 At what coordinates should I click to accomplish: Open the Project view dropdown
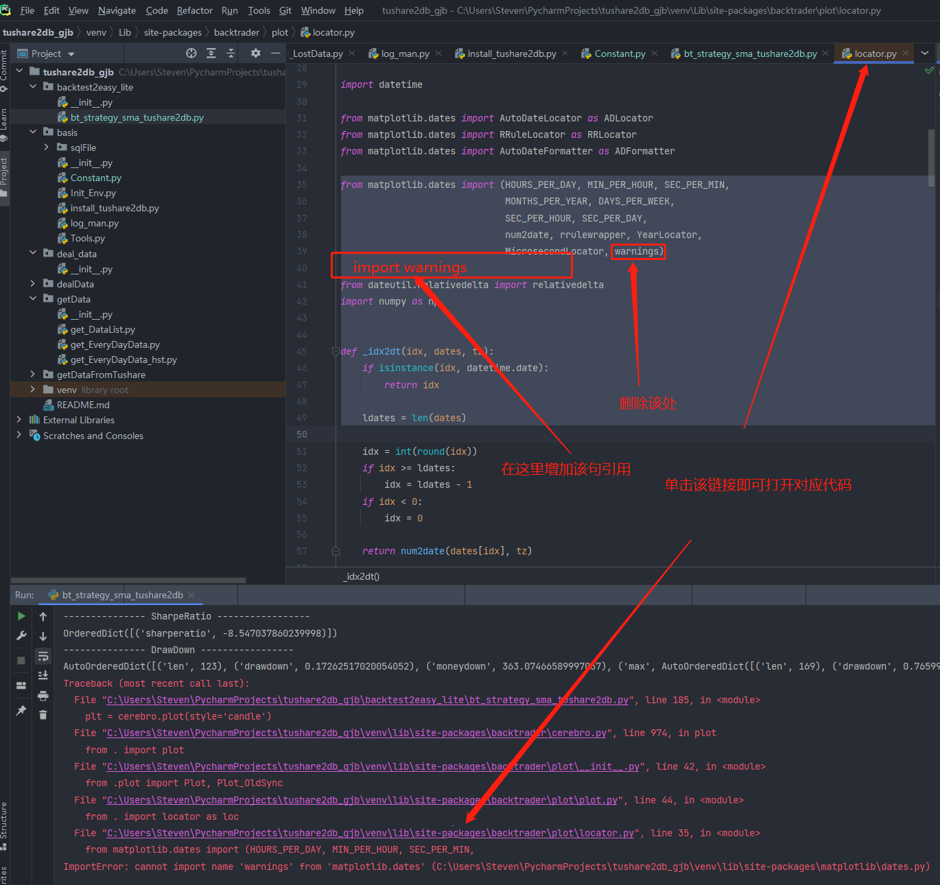(x=71, y=54)
